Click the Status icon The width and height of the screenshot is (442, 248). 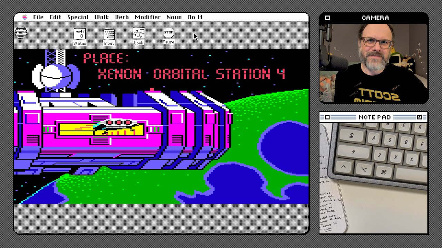(x=80, y=37)
